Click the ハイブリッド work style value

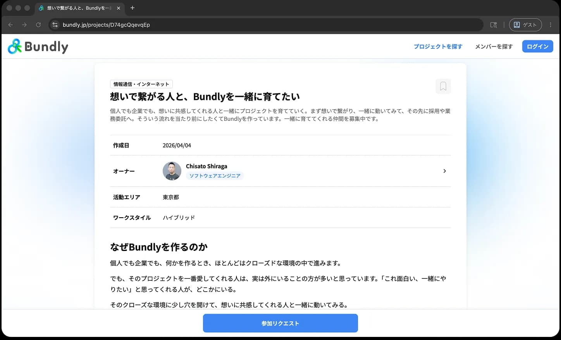[x=179, y=218]
